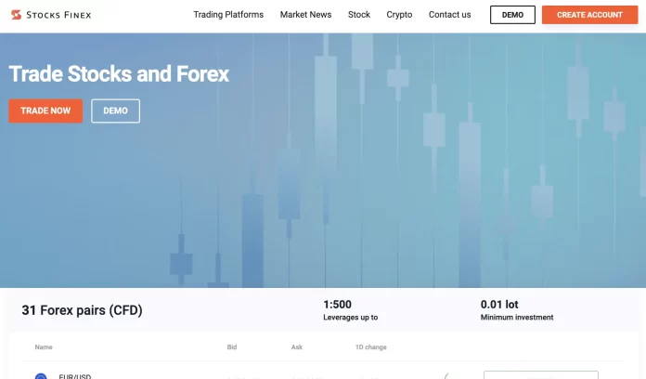Click the Ask column header

pyautogui.click(x=297, y=347)
